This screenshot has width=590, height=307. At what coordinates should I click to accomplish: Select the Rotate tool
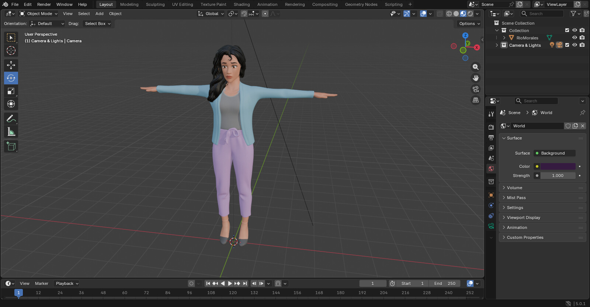point(11,78)
